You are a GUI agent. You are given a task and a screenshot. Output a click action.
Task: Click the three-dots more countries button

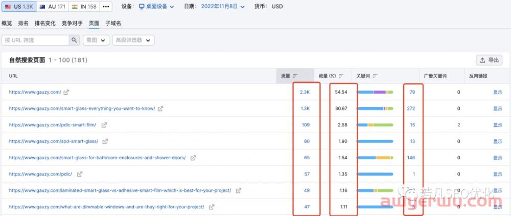coord(106,7)
